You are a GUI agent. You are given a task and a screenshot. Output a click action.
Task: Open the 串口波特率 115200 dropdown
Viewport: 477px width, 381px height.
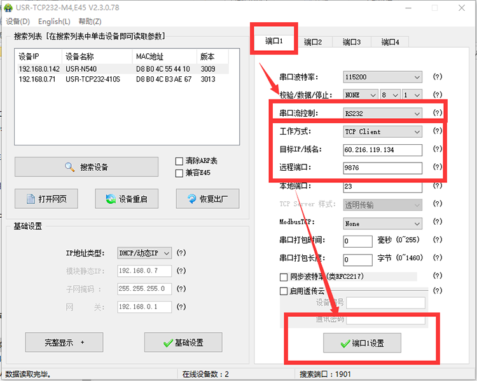pos(382,77)
